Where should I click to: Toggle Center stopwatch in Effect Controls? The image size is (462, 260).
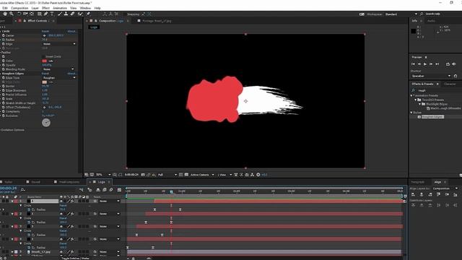click(4, 35)
